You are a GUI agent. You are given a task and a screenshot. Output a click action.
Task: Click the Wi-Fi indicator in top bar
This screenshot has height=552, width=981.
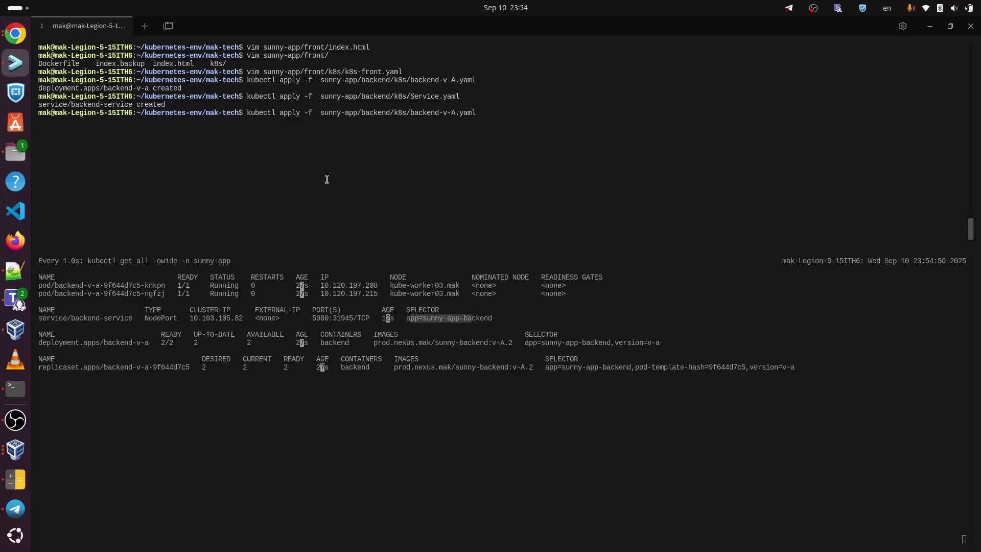925,8
